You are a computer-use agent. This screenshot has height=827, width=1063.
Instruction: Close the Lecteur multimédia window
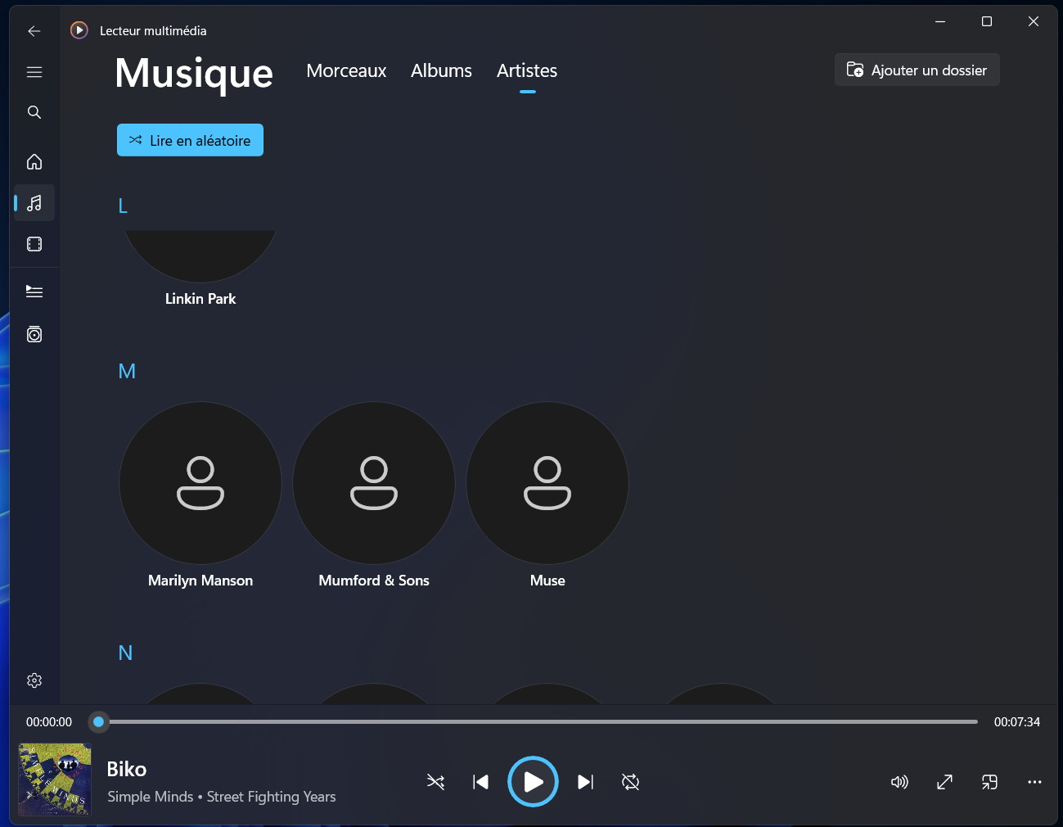pyautogui.click(x=1034, y=22)
